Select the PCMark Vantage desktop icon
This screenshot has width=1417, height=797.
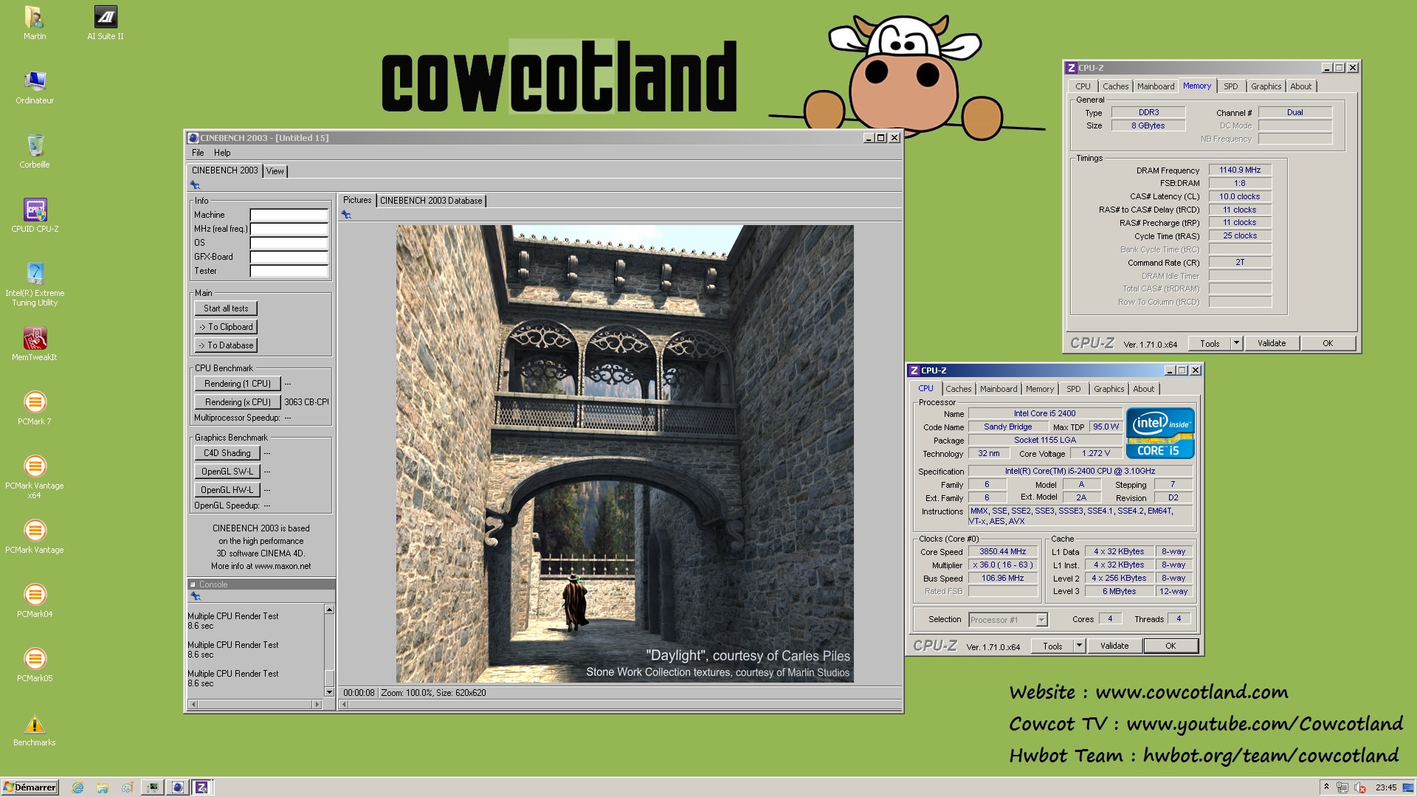click(35, 536)
